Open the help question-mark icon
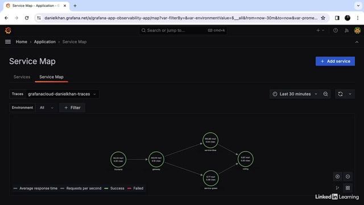Viewport: 364px width, 205px height. (336, 30)
